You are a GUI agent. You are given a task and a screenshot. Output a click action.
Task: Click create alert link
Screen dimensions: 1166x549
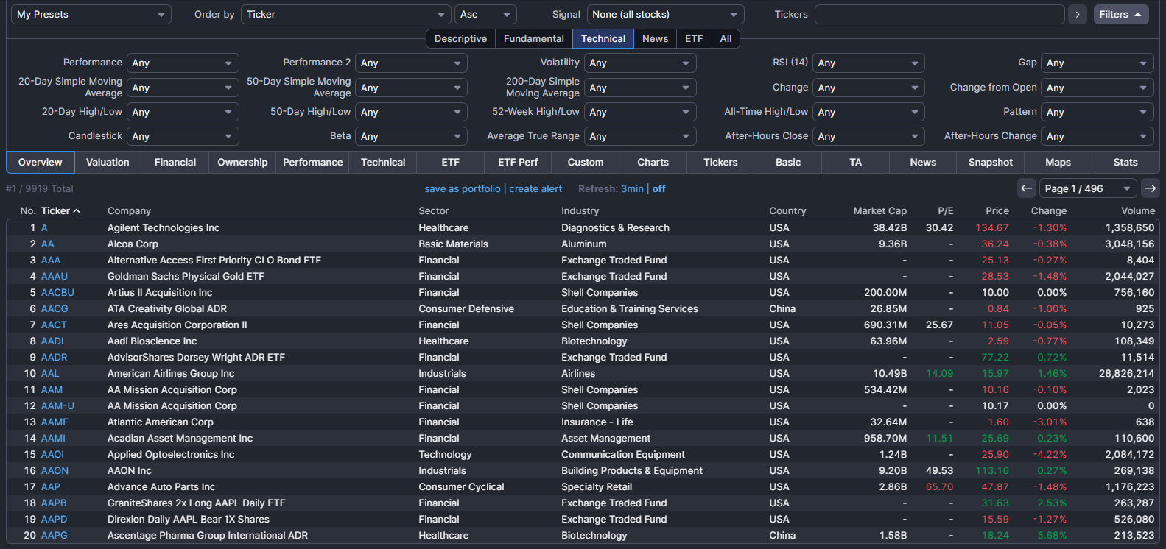535,189
